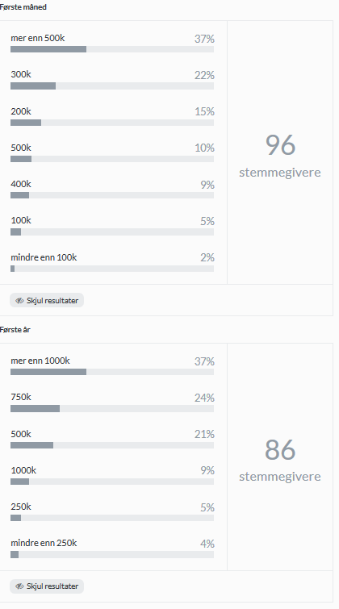
Task: Click the 37% label for 'mer enn 500k'
Action: (x=204, y=39)
